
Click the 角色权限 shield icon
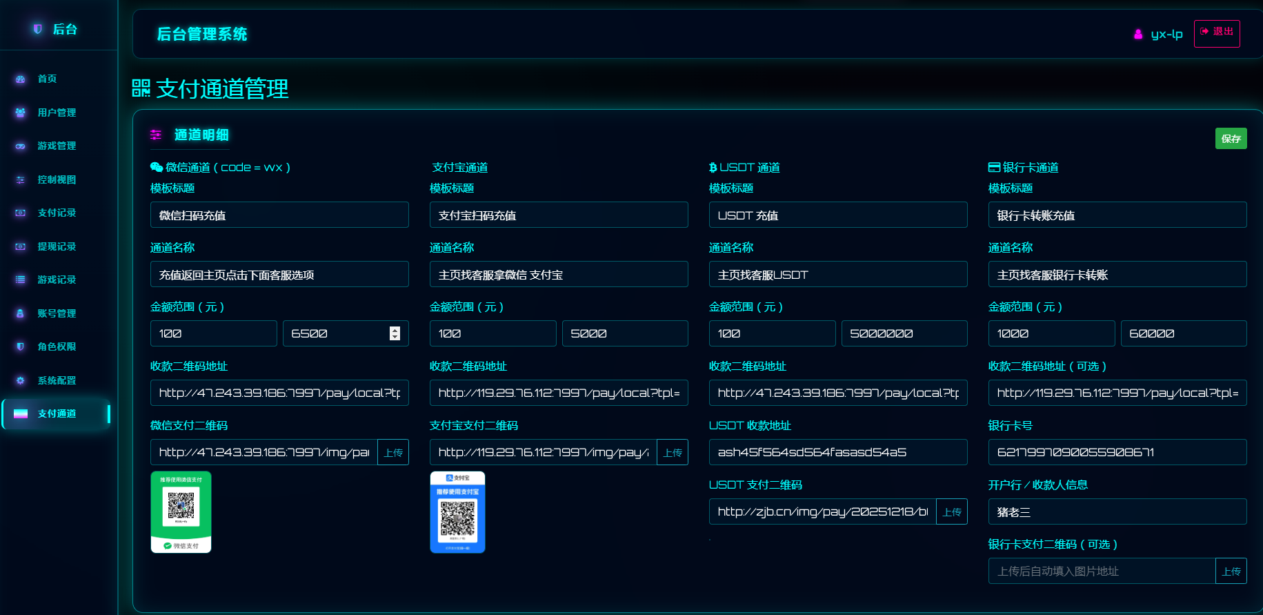(x=21, y=346)
